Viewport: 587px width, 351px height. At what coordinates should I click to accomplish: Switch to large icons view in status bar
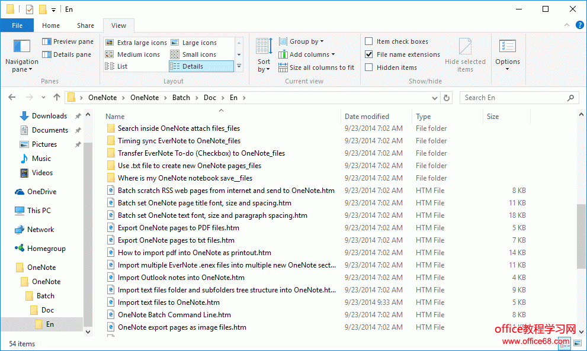[x=577, y=343]
